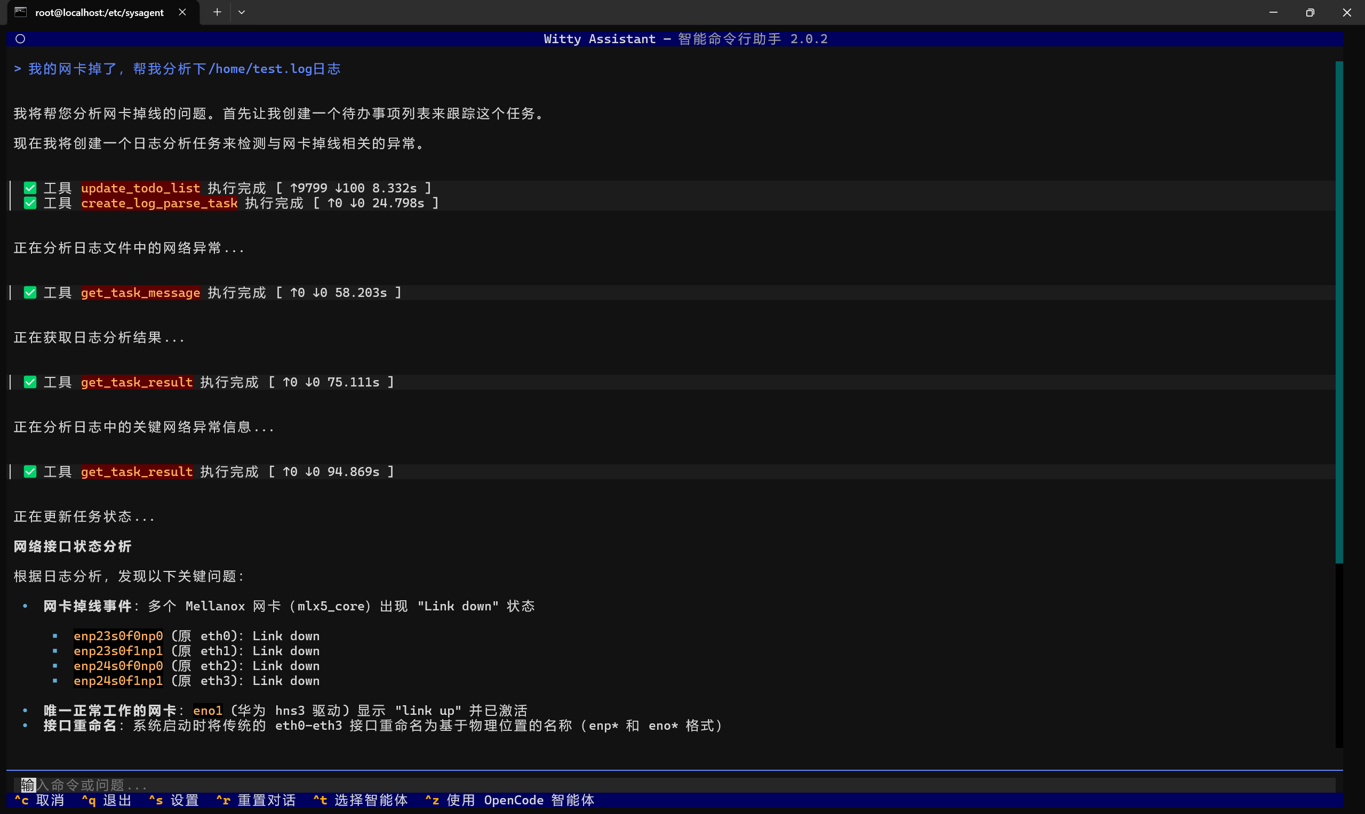
Task: Click the terminal icon on the active tab
Action: pyautogui.click(x=21, y=12)
